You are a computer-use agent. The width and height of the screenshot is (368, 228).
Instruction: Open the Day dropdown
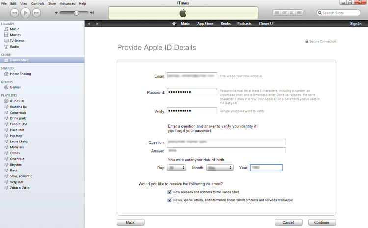177,168
